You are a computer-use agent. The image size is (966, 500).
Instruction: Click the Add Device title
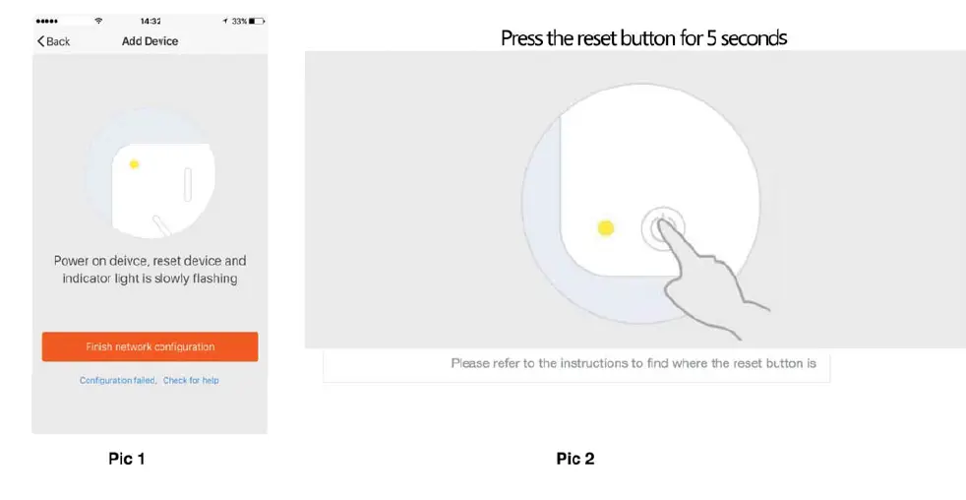[150, 41]
